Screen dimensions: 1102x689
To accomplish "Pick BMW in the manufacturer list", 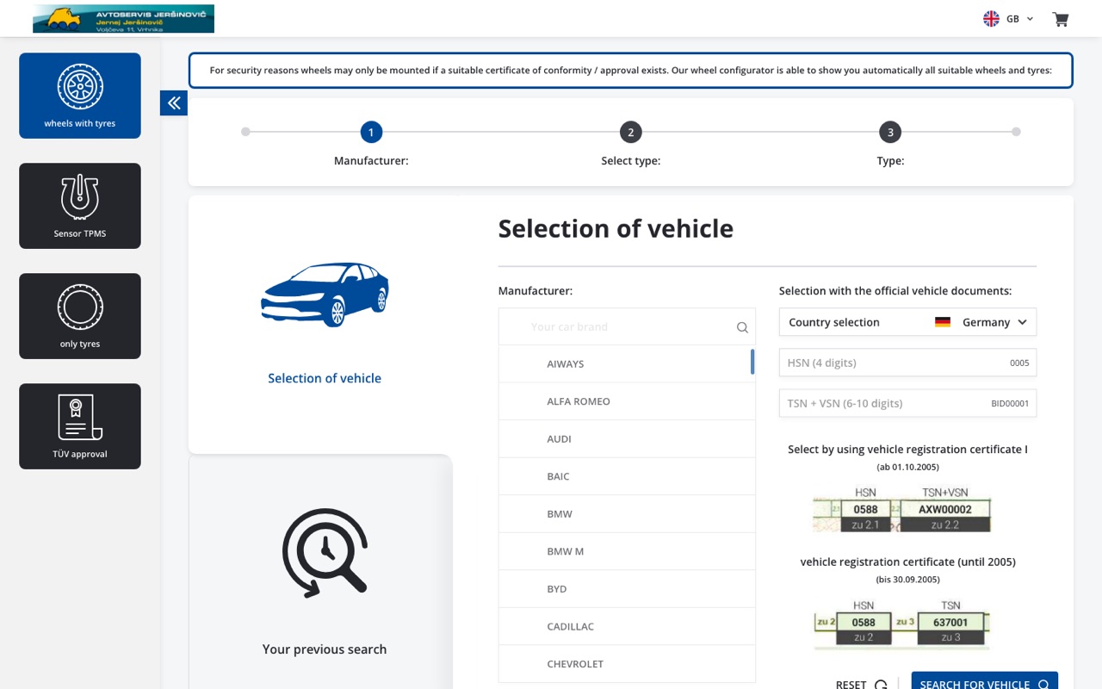I will [627, 514].
